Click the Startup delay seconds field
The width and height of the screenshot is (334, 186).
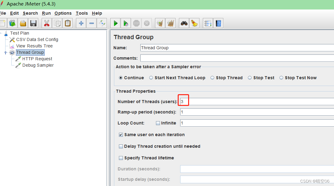(257, 179)
